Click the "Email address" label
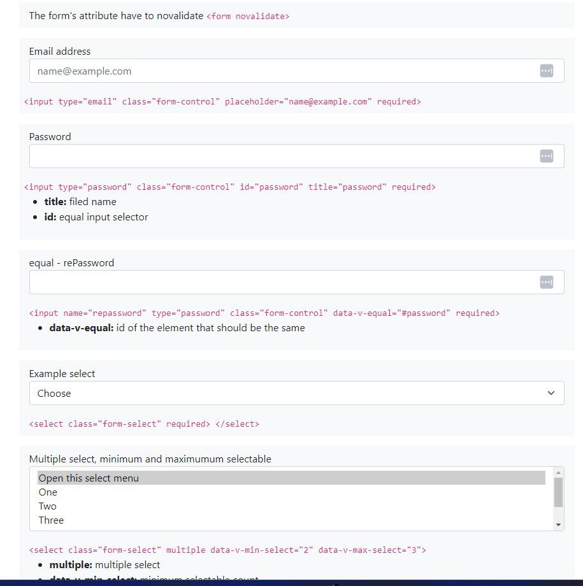Screen dimensions: 583x586 coord(60,52)
